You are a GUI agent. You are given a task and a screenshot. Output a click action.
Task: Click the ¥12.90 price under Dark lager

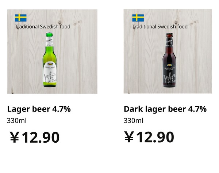pos(149,137)
